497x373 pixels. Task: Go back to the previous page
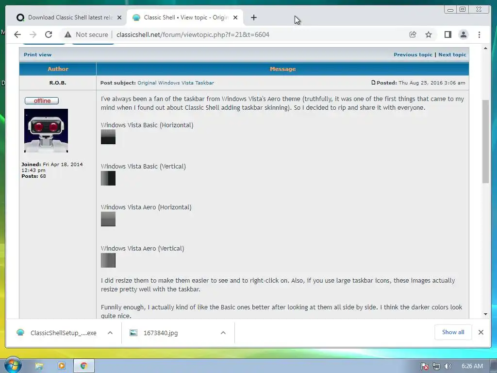pos(17,34)
